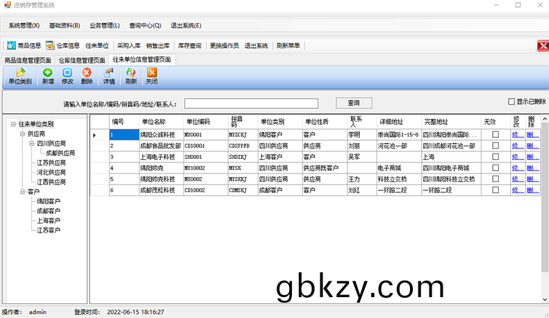
Task: Click the green 新增 add icon
Action: [48, 72]
